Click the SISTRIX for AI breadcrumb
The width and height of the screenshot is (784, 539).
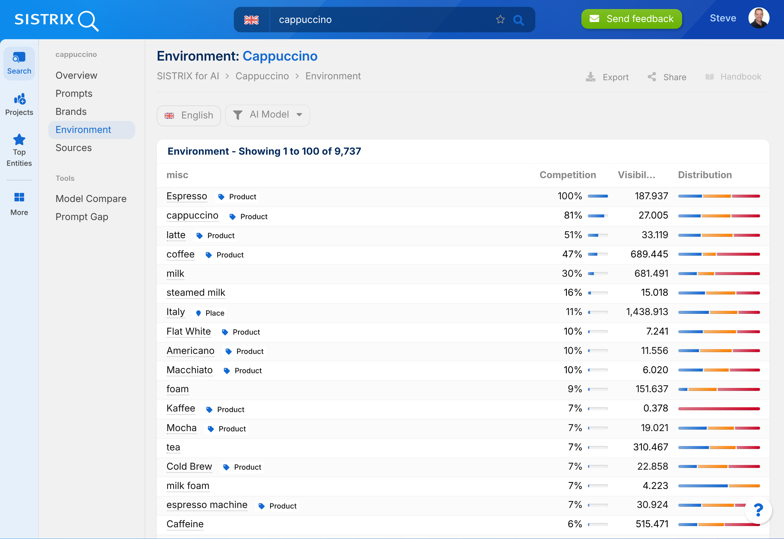pyautogui.click(x=188, y=76)
